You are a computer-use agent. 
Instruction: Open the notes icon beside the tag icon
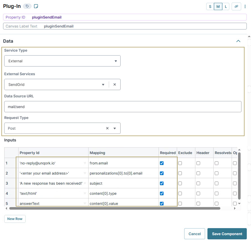click(36, 6)
